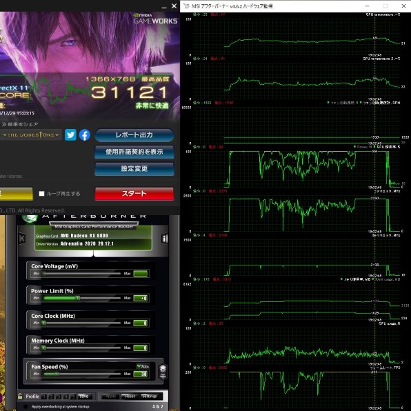411x411 pixels.
Task: Click the Memory Clock value field
Action: pyautogui.click(x=141, y=348)
